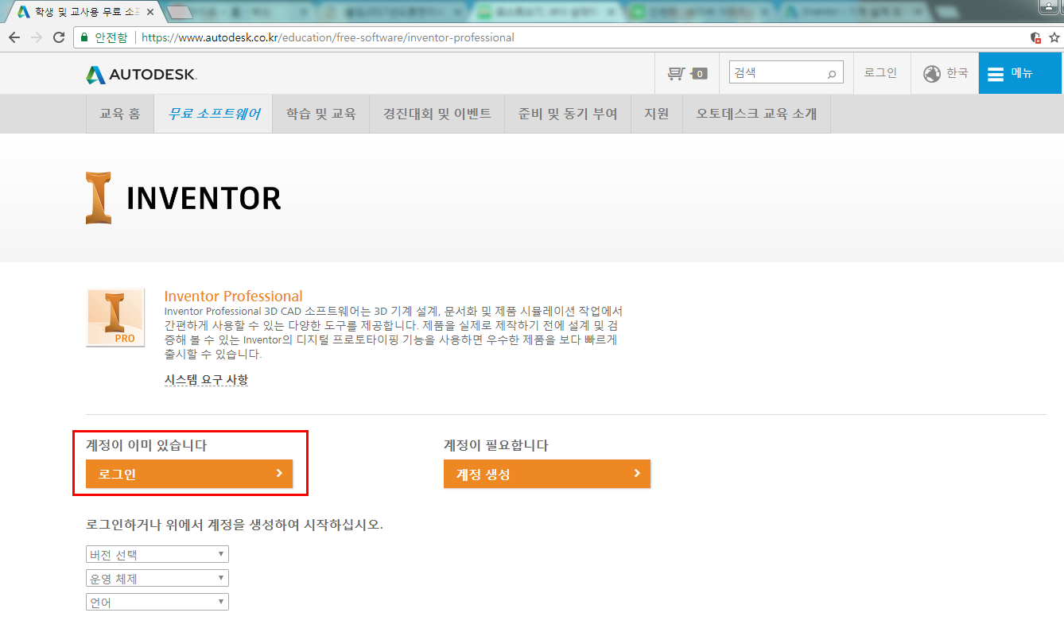Open the shield extension icon in address bar

click(x=1035, y=37)
